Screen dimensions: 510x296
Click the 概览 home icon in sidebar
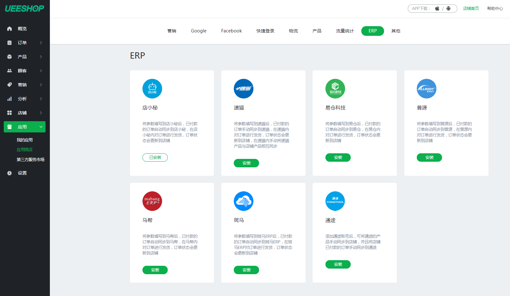(9, 28)
